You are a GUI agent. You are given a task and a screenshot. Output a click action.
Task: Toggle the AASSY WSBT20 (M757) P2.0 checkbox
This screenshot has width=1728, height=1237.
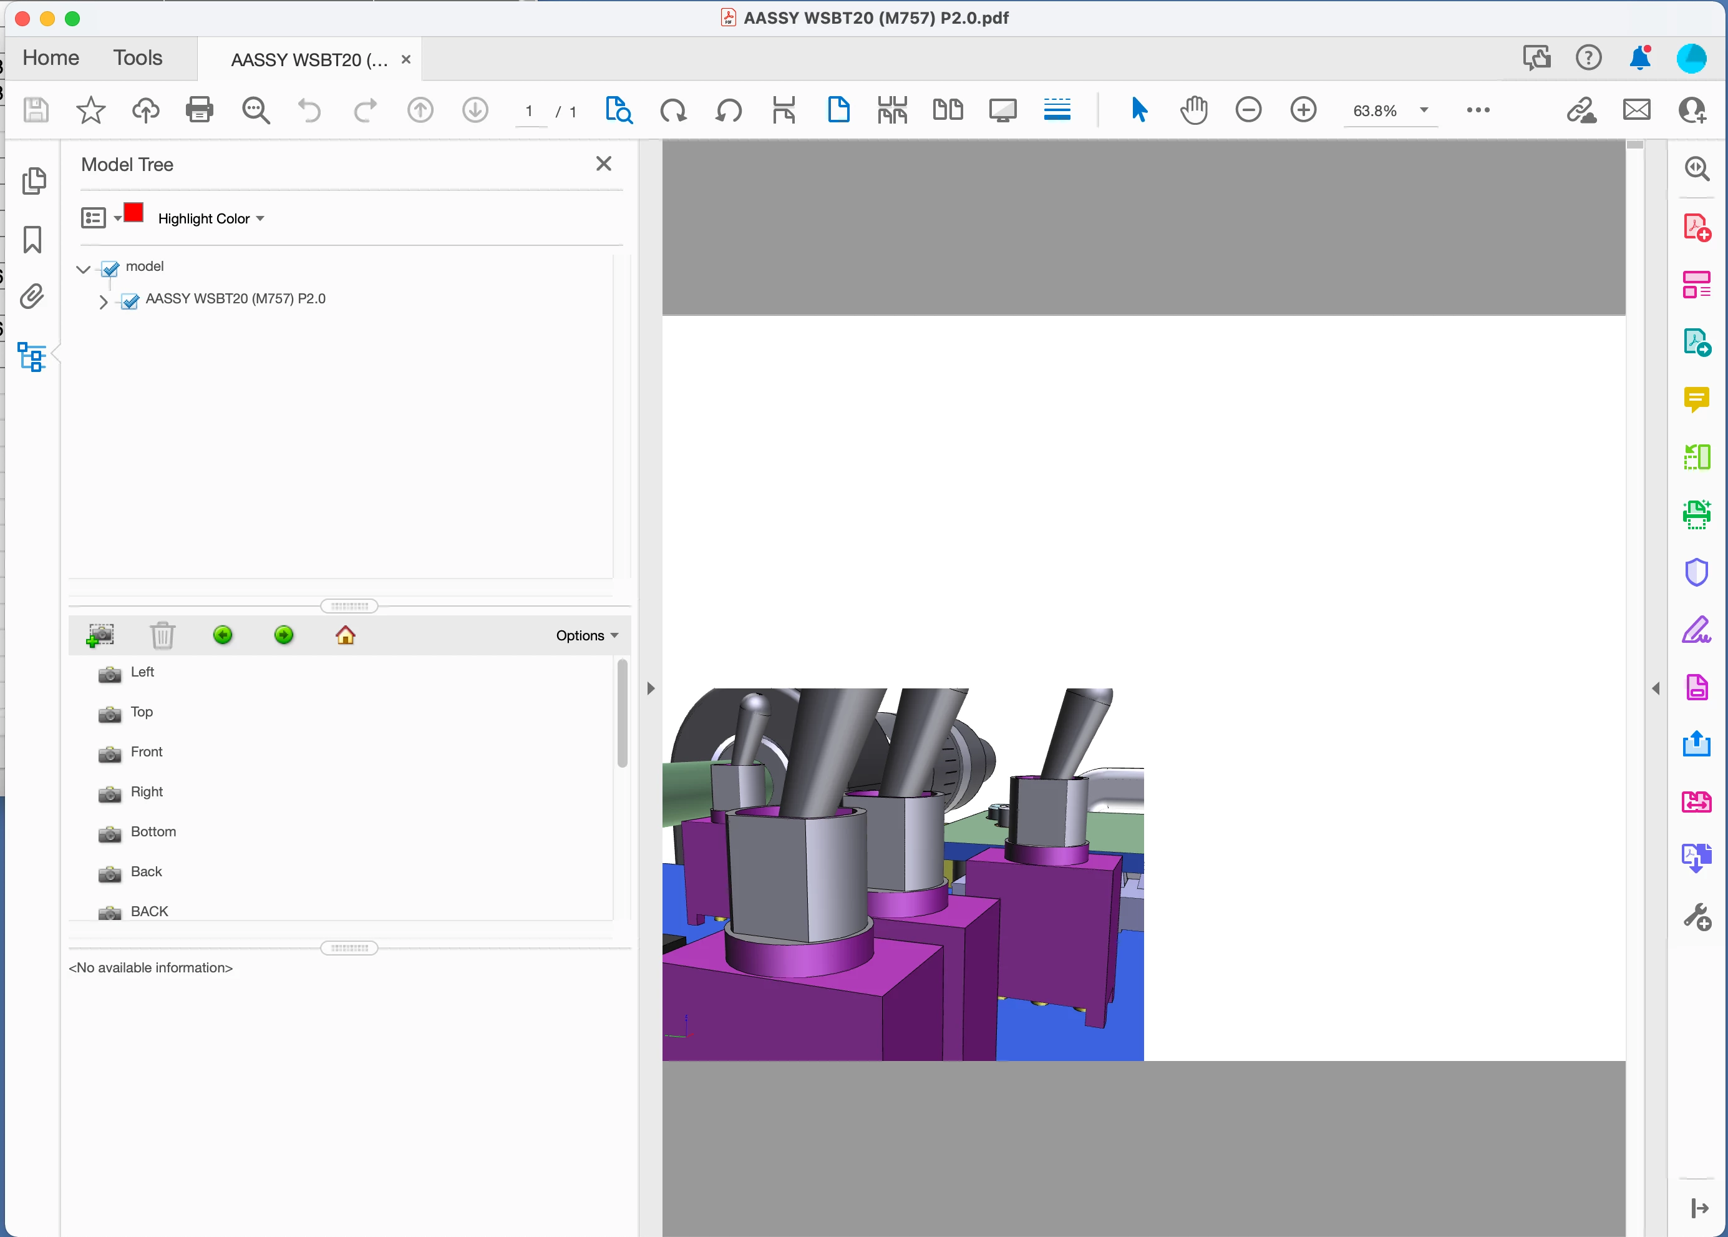130,301
